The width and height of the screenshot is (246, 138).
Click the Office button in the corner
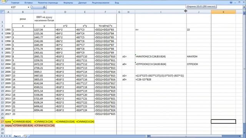pyautogui.click(x=3, y=1)
